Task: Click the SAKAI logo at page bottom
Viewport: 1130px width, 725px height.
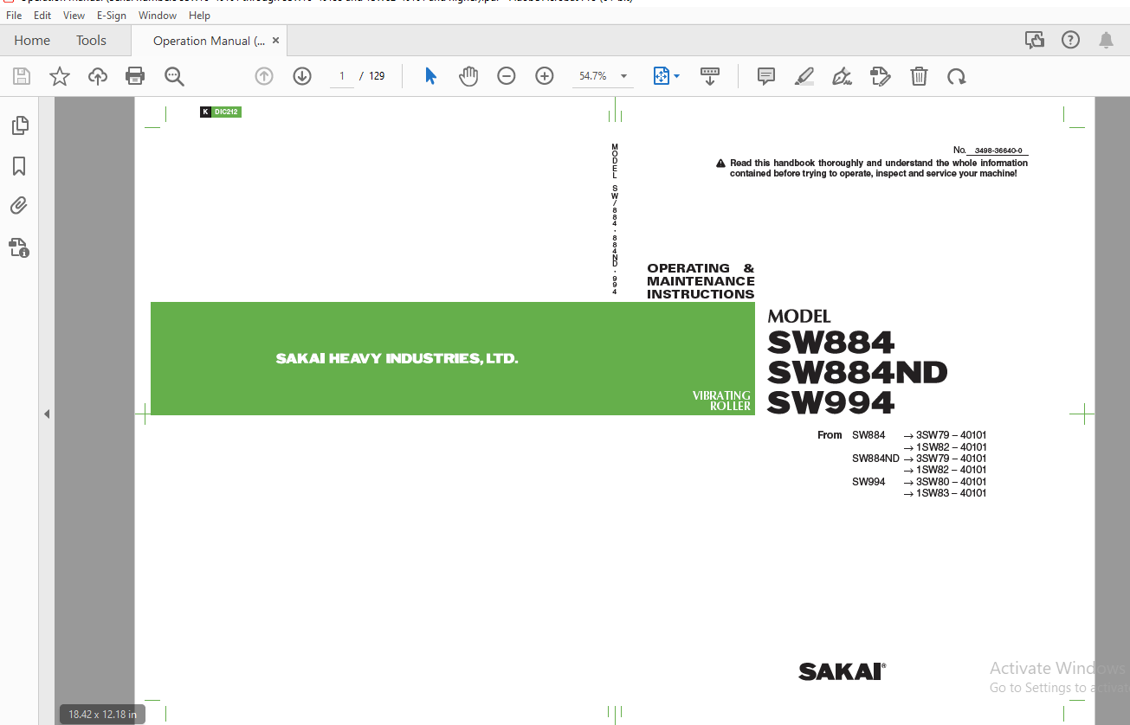Action: pyautogui.click(x=842, y=671)
